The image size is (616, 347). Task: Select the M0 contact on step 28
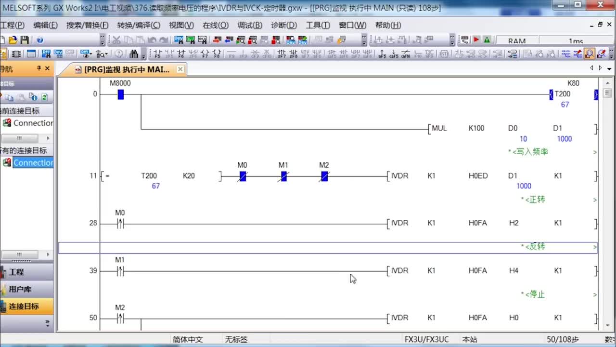pos(120,223)
